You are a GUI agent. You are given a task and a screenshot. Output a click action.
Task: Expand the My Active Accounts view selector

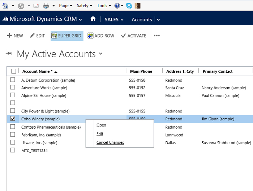101,54
